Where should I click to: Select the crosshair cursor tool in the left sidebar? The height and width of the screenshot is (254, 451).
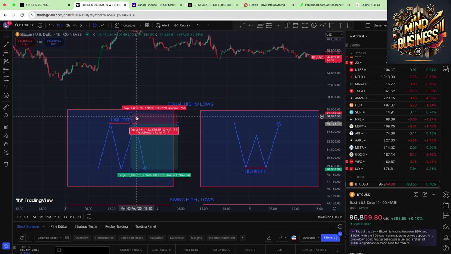[6, 36]
